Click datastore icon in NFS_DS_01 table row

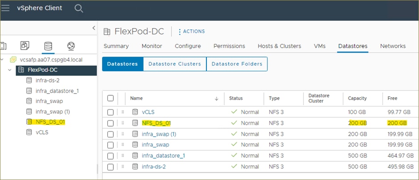click(x=135, y=123)
